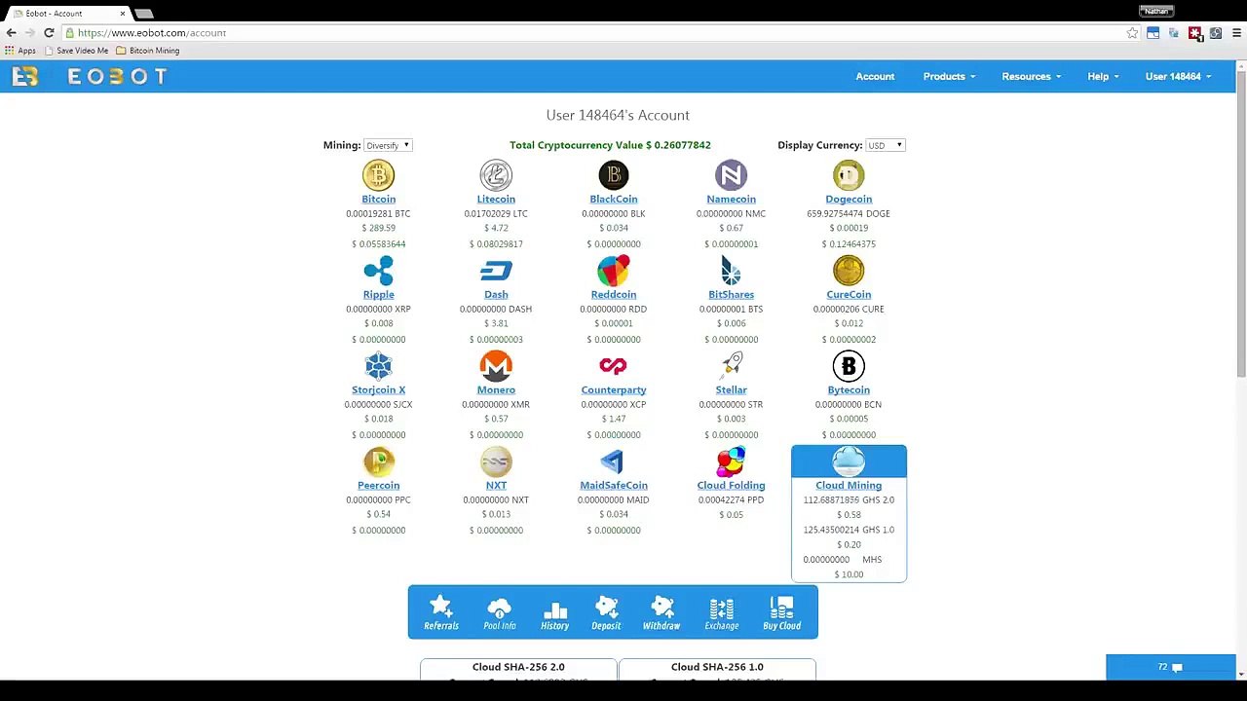Click the Ripple text link
Image resolution: width=1247 pixels, height=701 pixels.
(x=378, y=294)
